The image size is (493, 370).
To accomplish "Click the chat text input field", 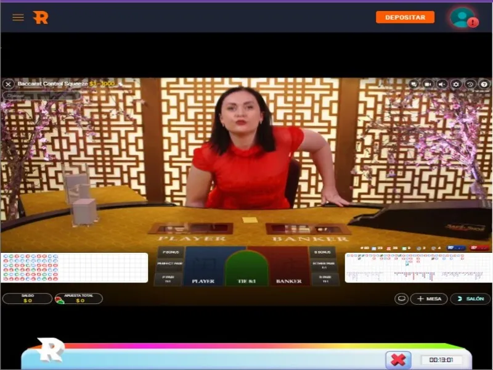I will [41, 96].
